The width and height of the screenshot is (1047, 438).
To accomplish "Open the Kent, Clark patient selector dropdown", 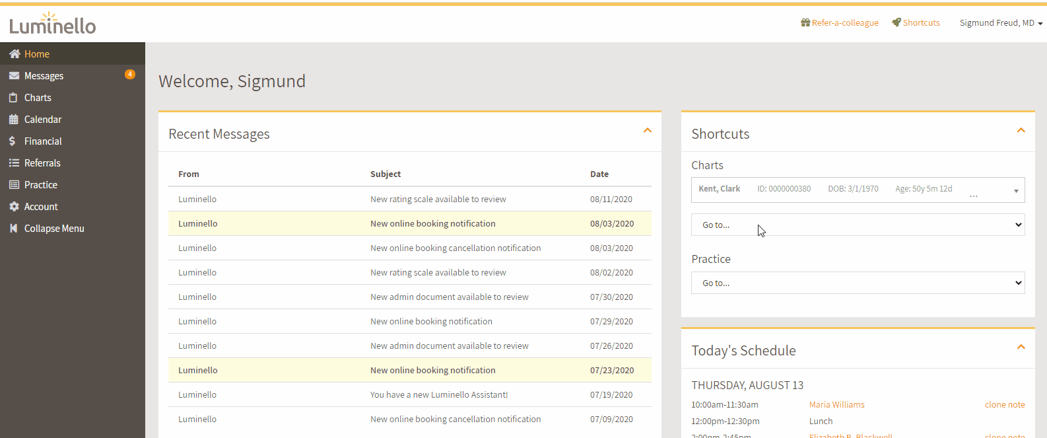I will [x=858, y=190].
